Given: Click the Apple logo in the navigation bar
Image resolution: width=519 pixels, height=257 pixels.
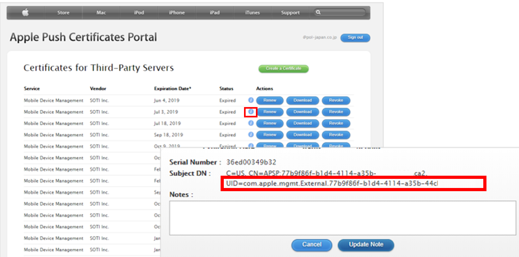Looking at the screenshot, I should [25, 13].
